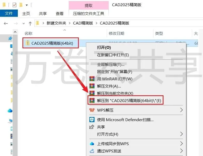Click the folder icon in the address bar

tap(37, 23)
